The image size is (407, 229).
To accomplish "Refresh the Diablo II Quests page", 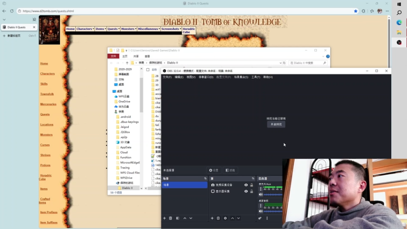I will [x=12, y=11].
